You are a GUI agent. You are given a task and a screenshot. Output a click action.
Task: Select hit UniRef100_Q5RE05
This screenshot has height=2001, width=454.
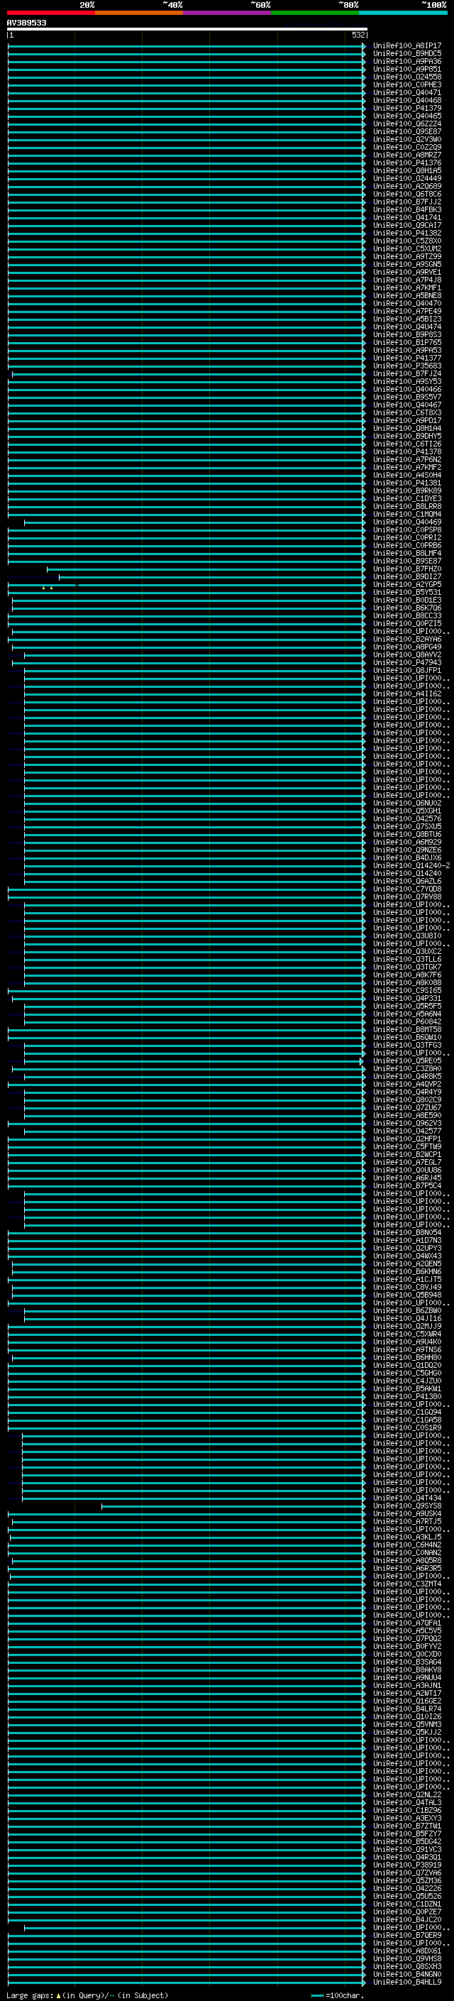[x=406, y=1061]
